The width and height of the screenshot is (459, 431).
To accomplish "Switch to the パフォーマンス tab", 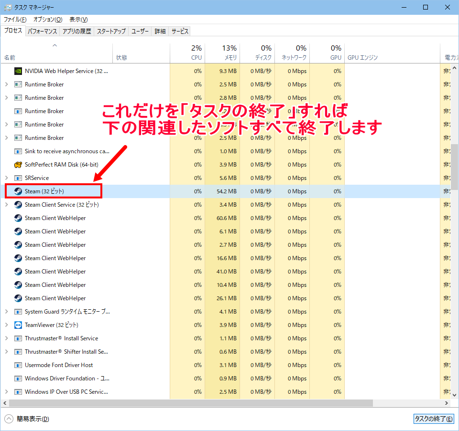I will tap(42, 32).
